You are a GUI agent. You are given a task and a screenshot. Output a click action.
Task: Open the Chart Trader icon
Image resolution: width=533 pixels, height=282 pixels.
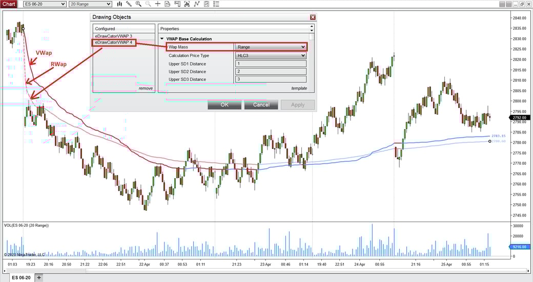click(177, 4)
